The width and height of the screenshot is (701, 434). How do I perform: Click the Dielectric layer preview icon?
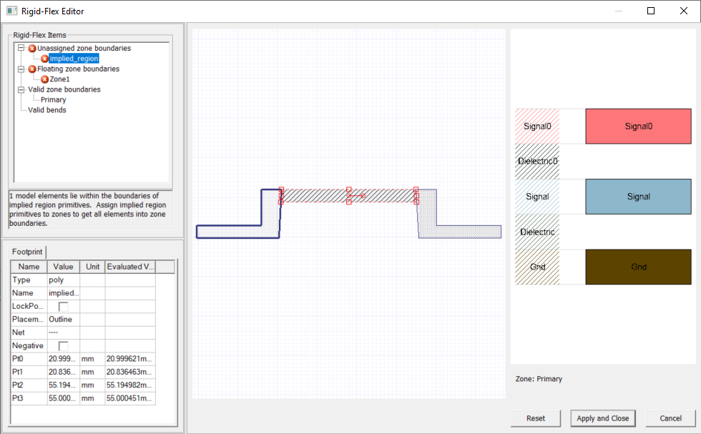coord(536,232)
